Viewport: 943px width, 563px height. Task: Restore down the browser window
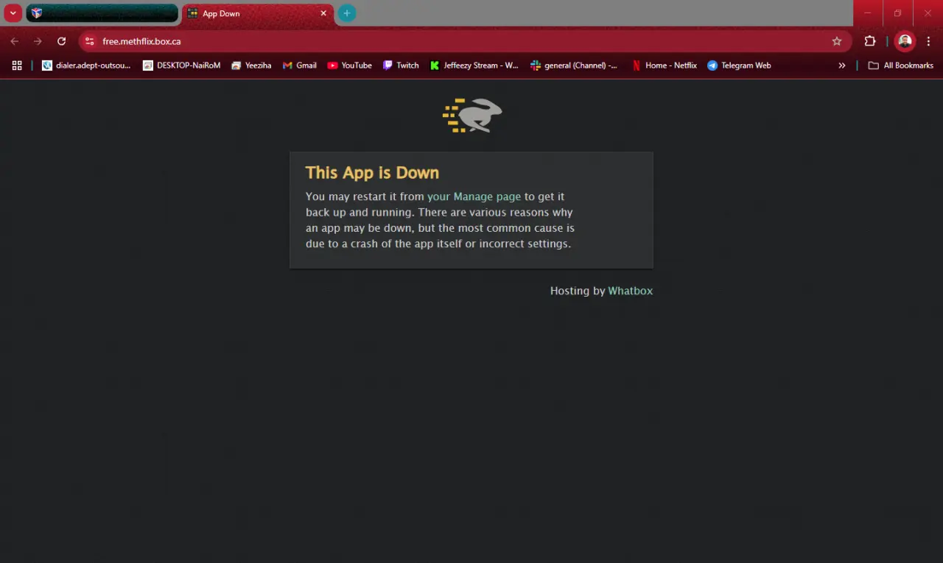click(x=897, y=13)
